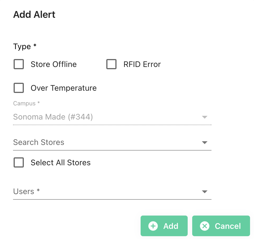The height and width of the screenshot is (239, 254).
Task: Tick the Store Offline checkbox
Action: (x=19, y=64)
